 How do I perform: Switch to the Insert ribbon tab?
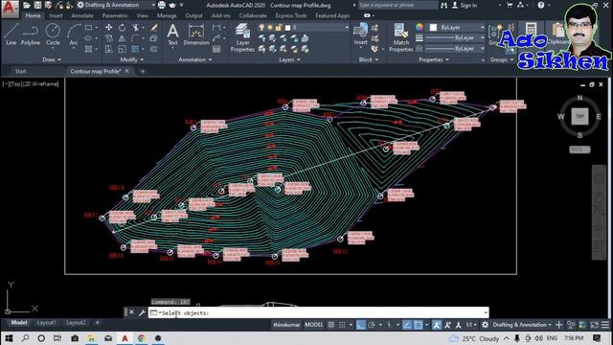pos(56,15)
